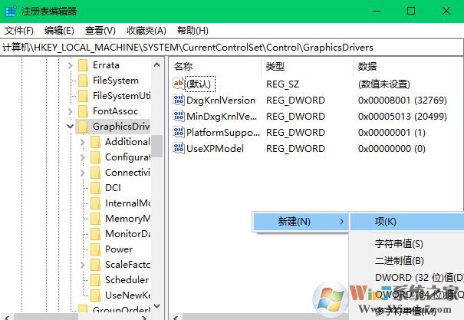Click the Scheduler folder icon

(x=95, y=280)
